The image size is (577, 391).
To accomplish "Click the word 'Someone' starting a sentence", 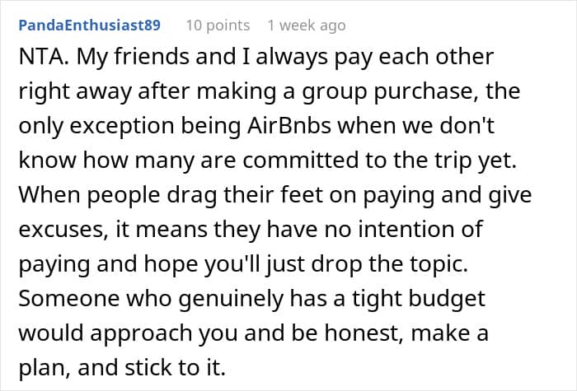I will tap(68, 298).
